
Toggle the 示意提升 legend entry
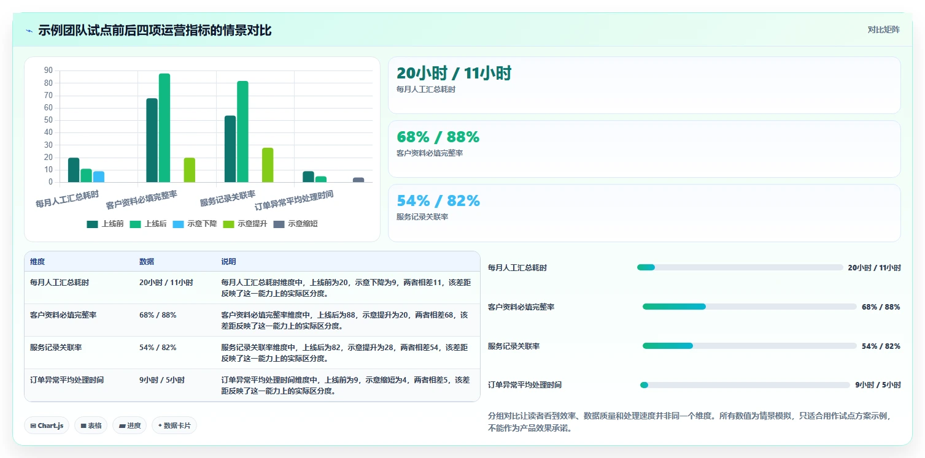pyautogui.click(x=245, y=224)
